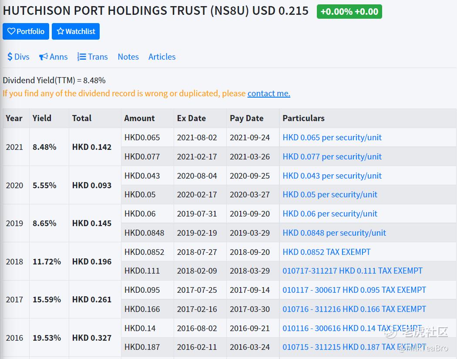
Task: Click the Hutchison Port Holdings Trust heading
Action: click(156, 11)
